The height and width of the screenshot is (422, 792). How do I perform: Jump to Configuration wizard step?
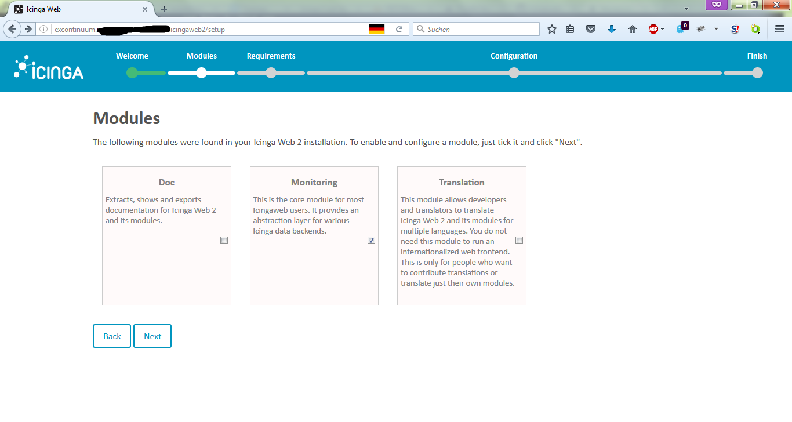pos(514,56)
